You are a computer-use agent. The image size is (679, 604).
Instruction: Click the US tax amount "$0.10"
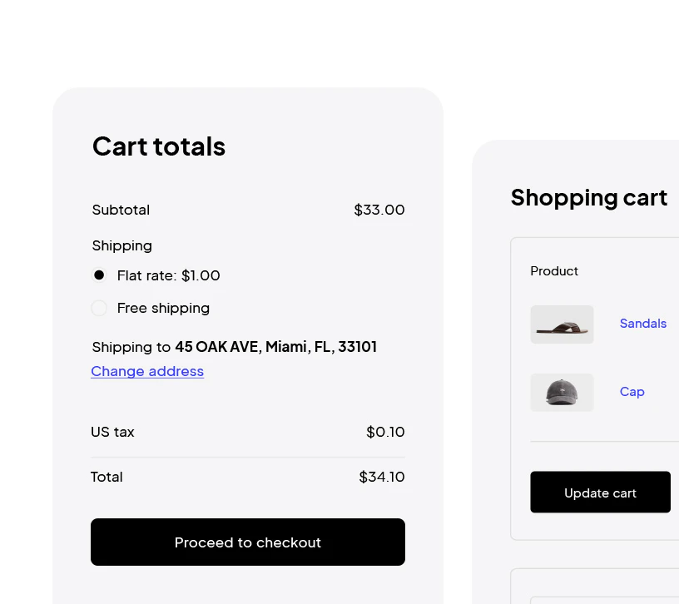pos(384,432)
